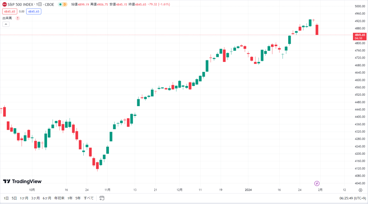Click the blue buy price 4845.65 button
This screenshot has width=368, height=204.
click(34, 12)
